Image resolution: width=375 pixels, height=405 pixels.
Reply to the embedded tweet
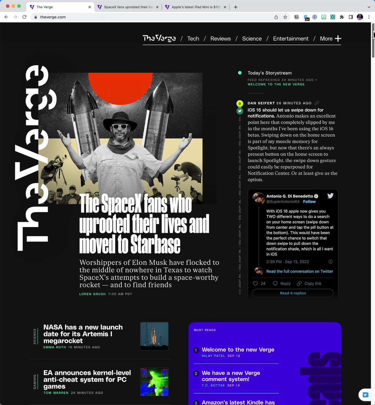(x=282, y=283)
